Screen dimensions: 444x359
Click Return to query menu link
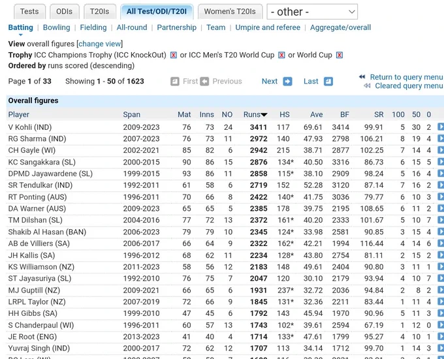(406, 77)
